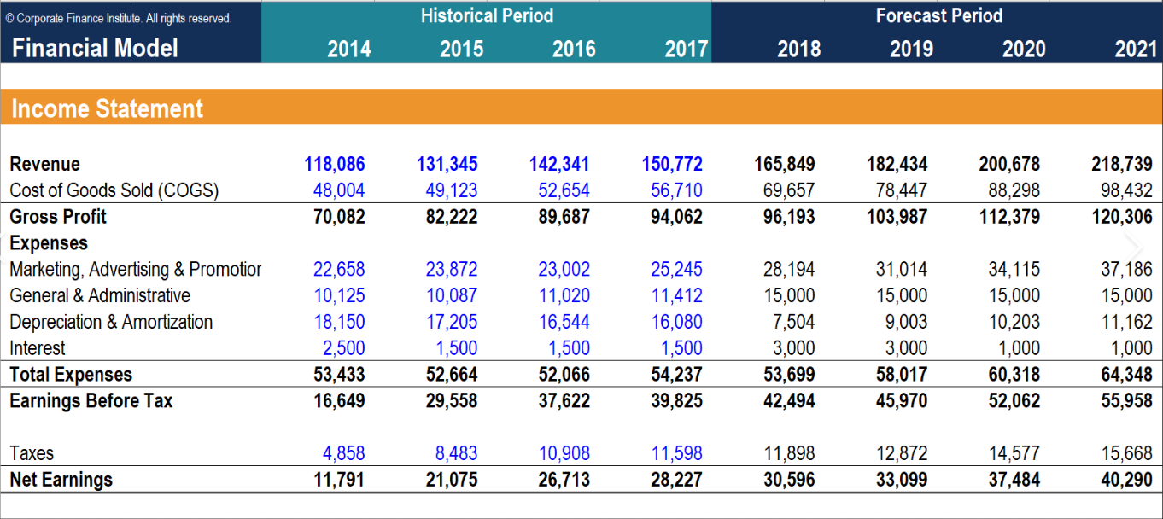Click marketing value 22,658
Image resolution: width=1163 pixels, height=519 pixels.
339,270
